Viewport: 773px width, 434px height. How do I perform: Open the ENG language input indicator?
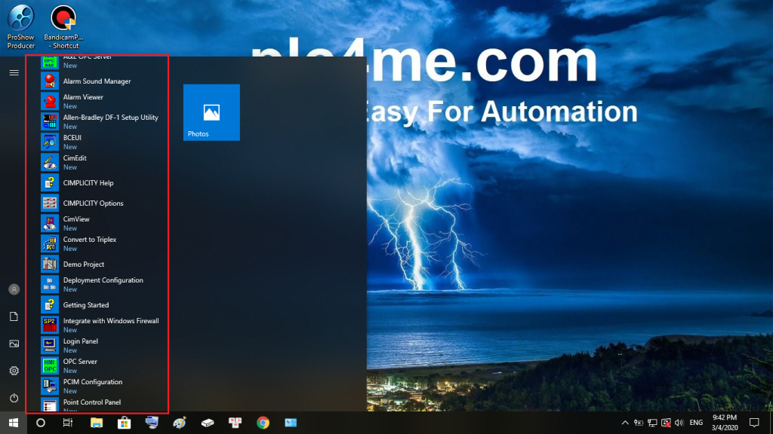click(696, 423)
